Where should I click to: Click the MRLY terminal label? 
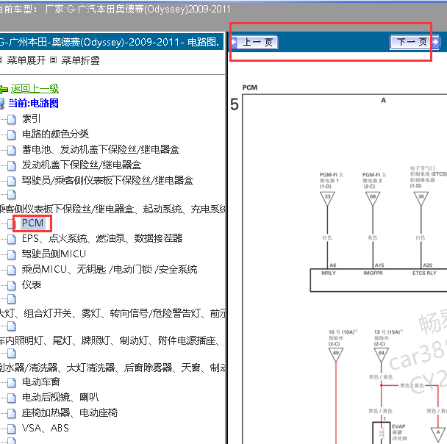329,273
